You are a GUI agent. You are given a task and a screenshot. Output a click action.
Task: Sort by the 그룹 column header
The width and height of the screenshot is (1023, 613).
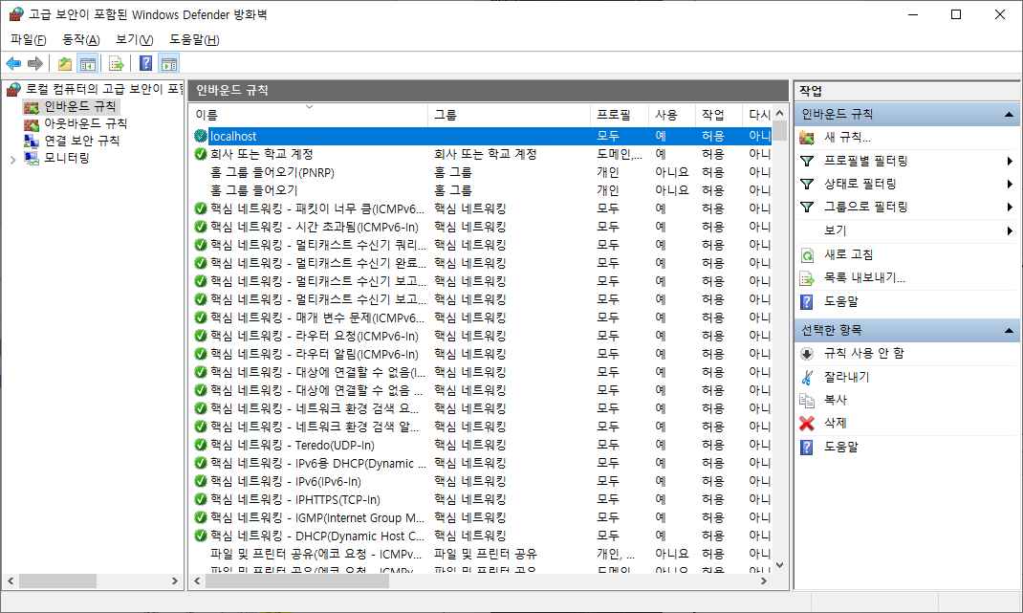point(509,115)
